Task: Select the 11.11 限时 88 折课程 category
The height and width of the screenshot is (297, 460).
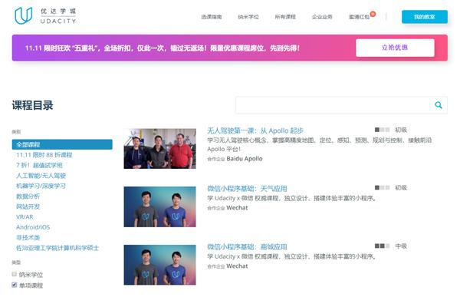Action: click(44, 155)
